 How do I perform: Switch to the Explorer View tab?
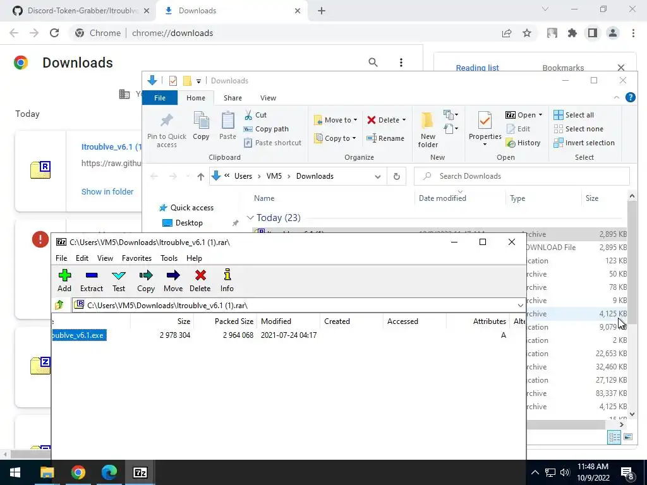point(268,98)
